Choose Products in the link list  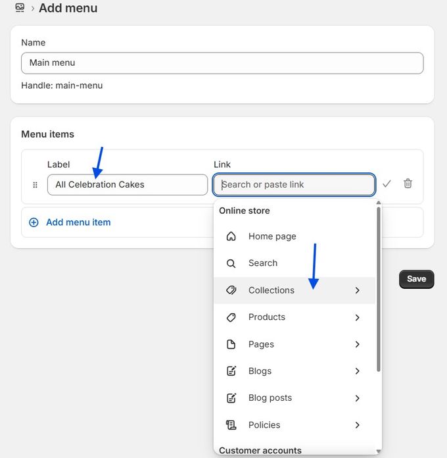[x=294, y=317]
